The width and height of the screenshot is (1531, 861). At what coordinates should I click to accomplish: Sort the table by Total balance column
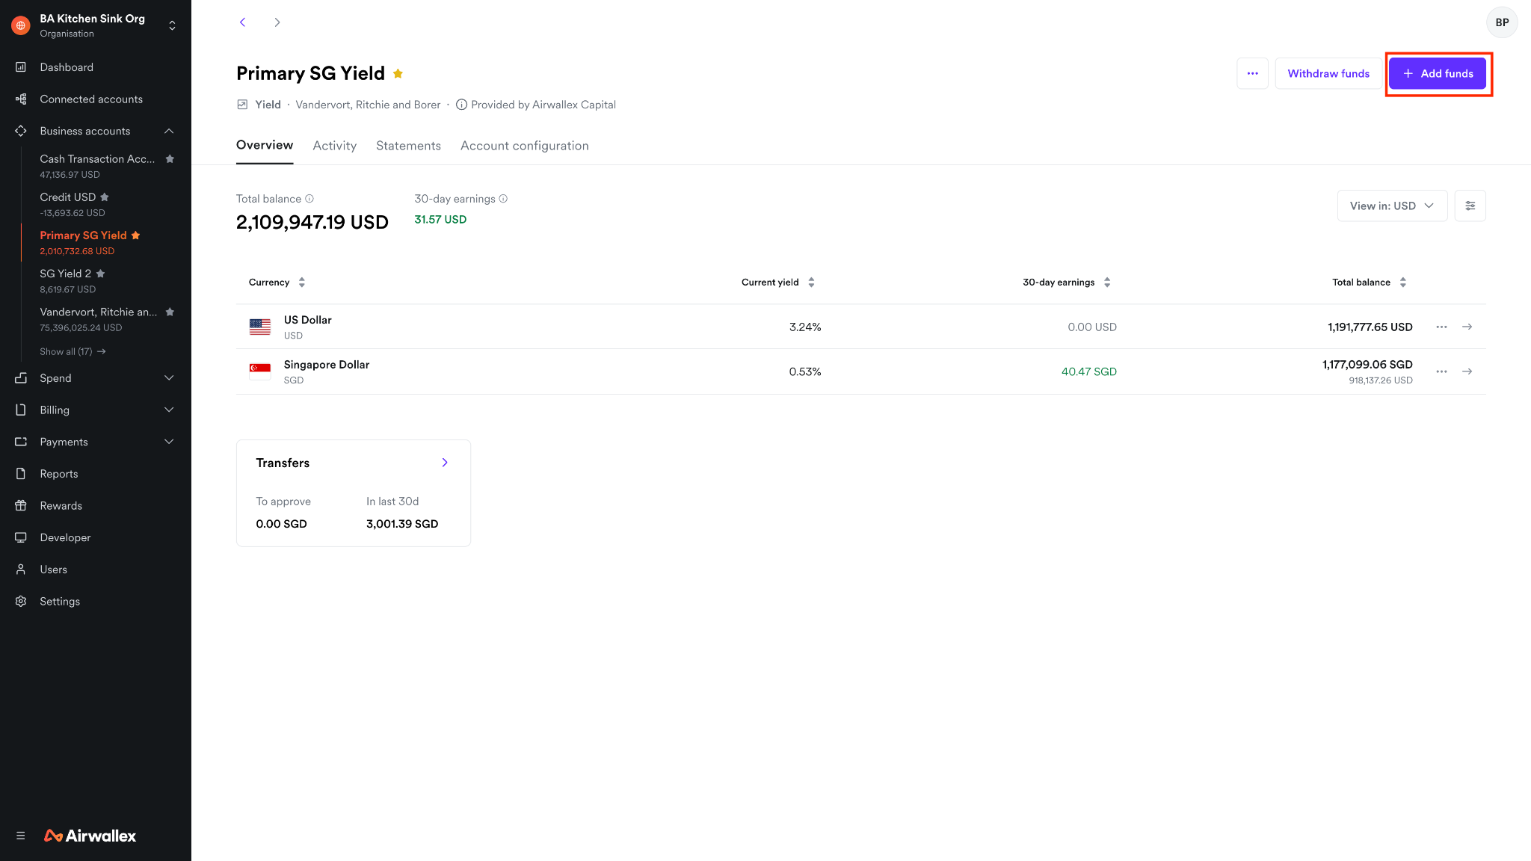[1369, 283]
